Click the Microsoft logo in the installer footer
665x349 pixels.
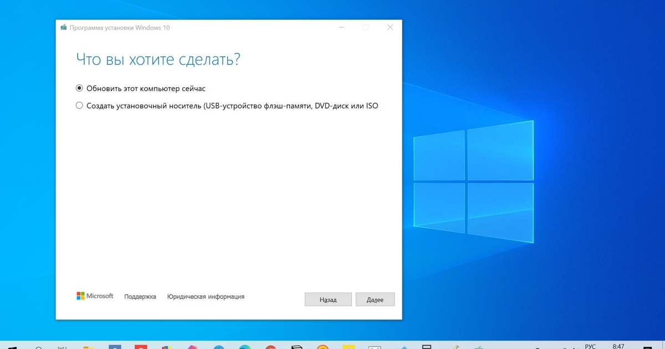pyautogui.click(x=95, y=296)
